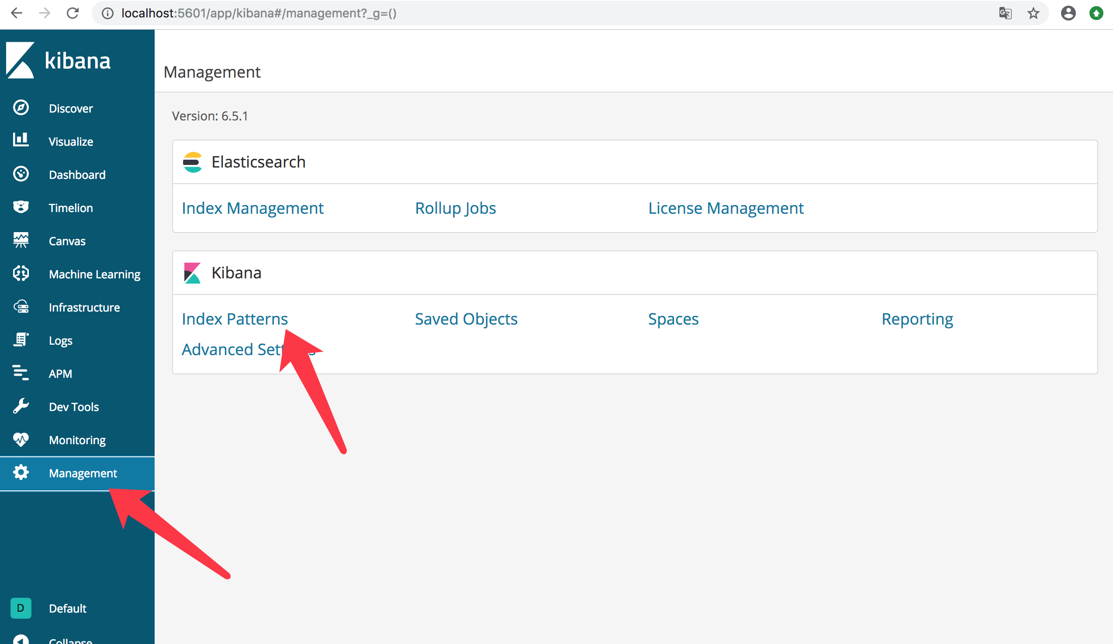This screenshot has width=1113, height=644.
Task: Open the APM sidebar entry
Action: coord(60,373)
